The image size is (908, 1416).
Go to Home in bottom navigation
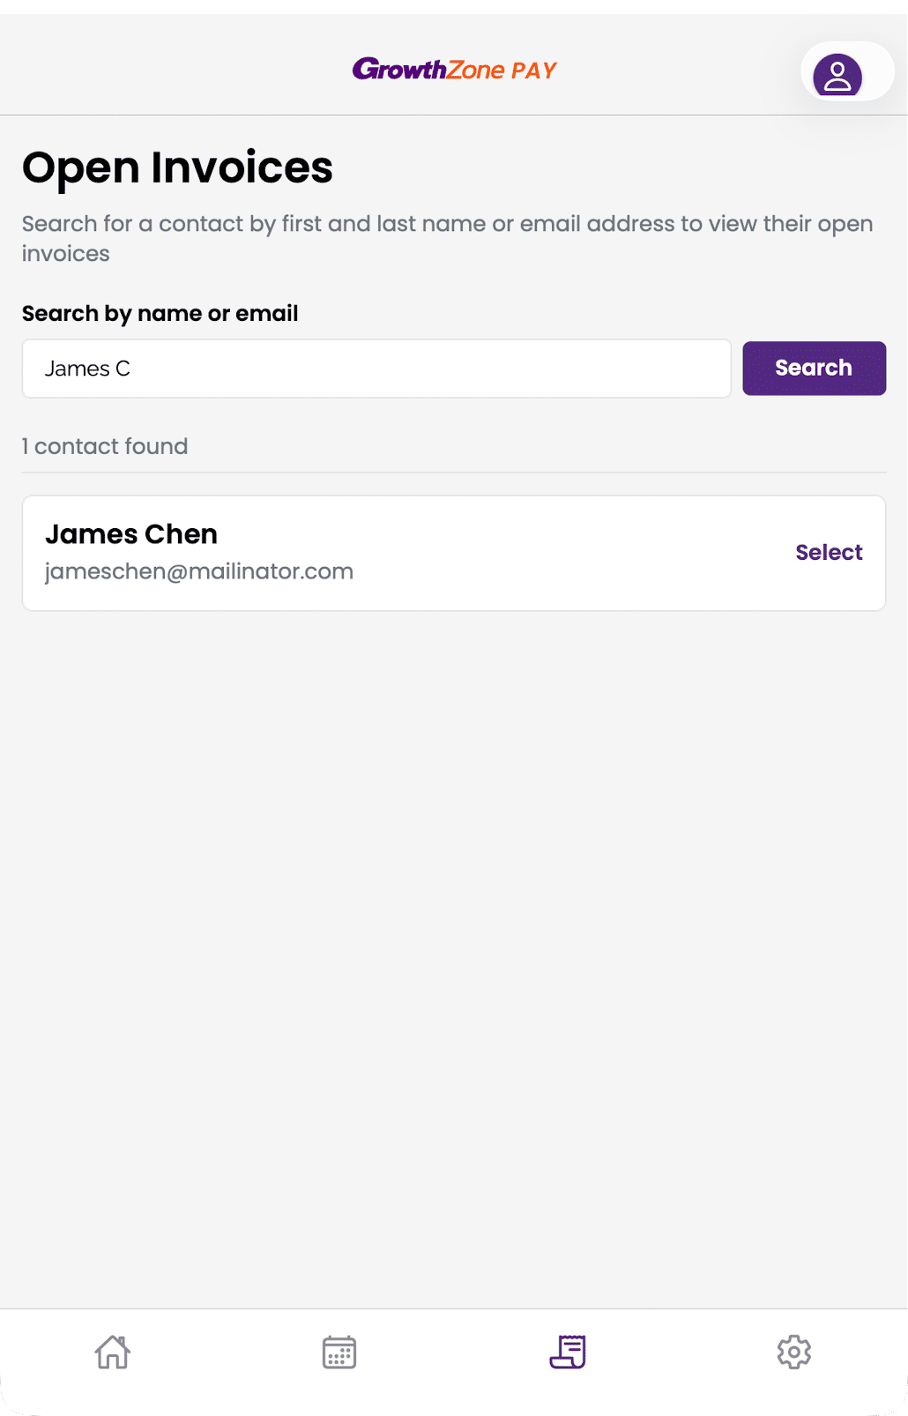click(x=113, y=1352)
